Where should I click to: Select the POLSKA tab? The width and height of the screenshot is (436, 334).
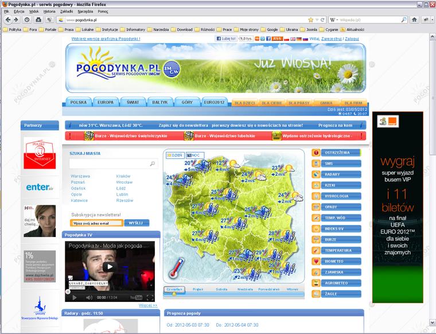click(78, 102)
